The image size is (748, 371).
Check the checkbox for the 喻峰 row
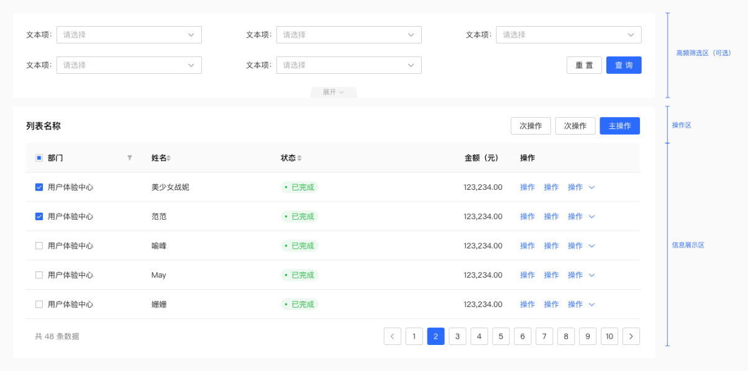pyautogui.click(x=39, y=246)
